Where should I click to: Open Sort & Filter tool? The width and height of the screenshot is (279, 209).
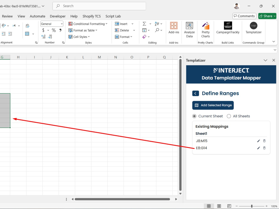[x=157, y=24]
